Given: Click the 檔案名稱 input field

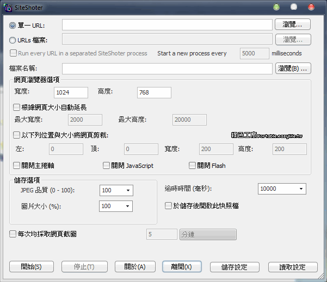Looking at the screenshot, I should point(167,68).
